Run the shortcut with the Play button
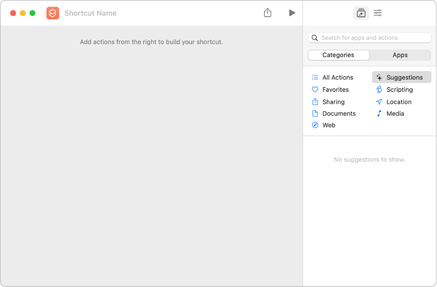437x287 pixels. point(292,13)
